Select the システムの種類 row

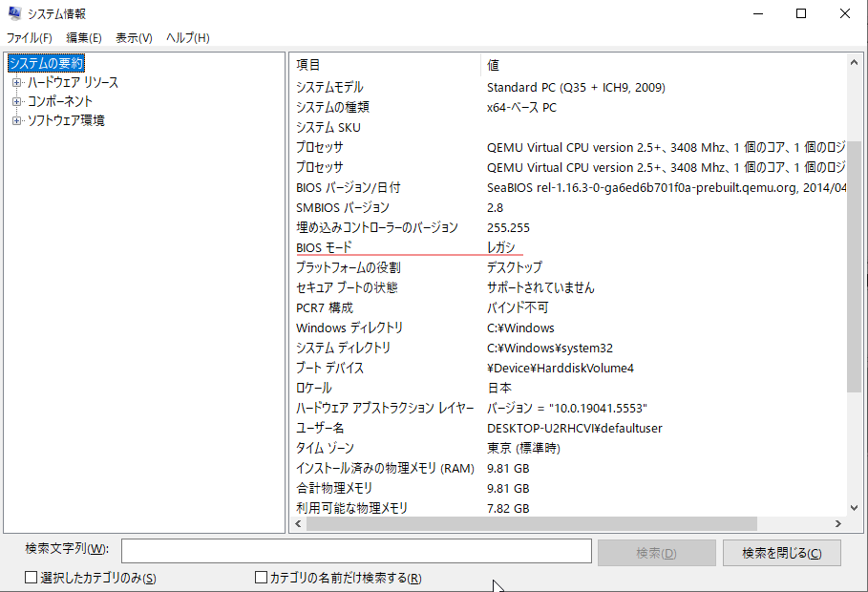click(568, 108)
